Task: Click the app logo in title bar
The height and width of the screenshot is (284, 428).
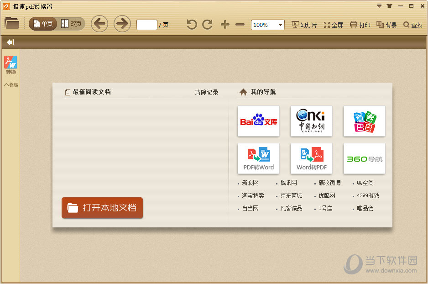Action: (6, 6)
